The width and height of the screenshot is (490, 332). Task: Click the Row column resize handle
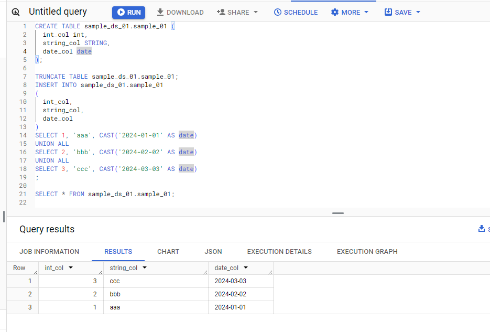click(36, 272)
